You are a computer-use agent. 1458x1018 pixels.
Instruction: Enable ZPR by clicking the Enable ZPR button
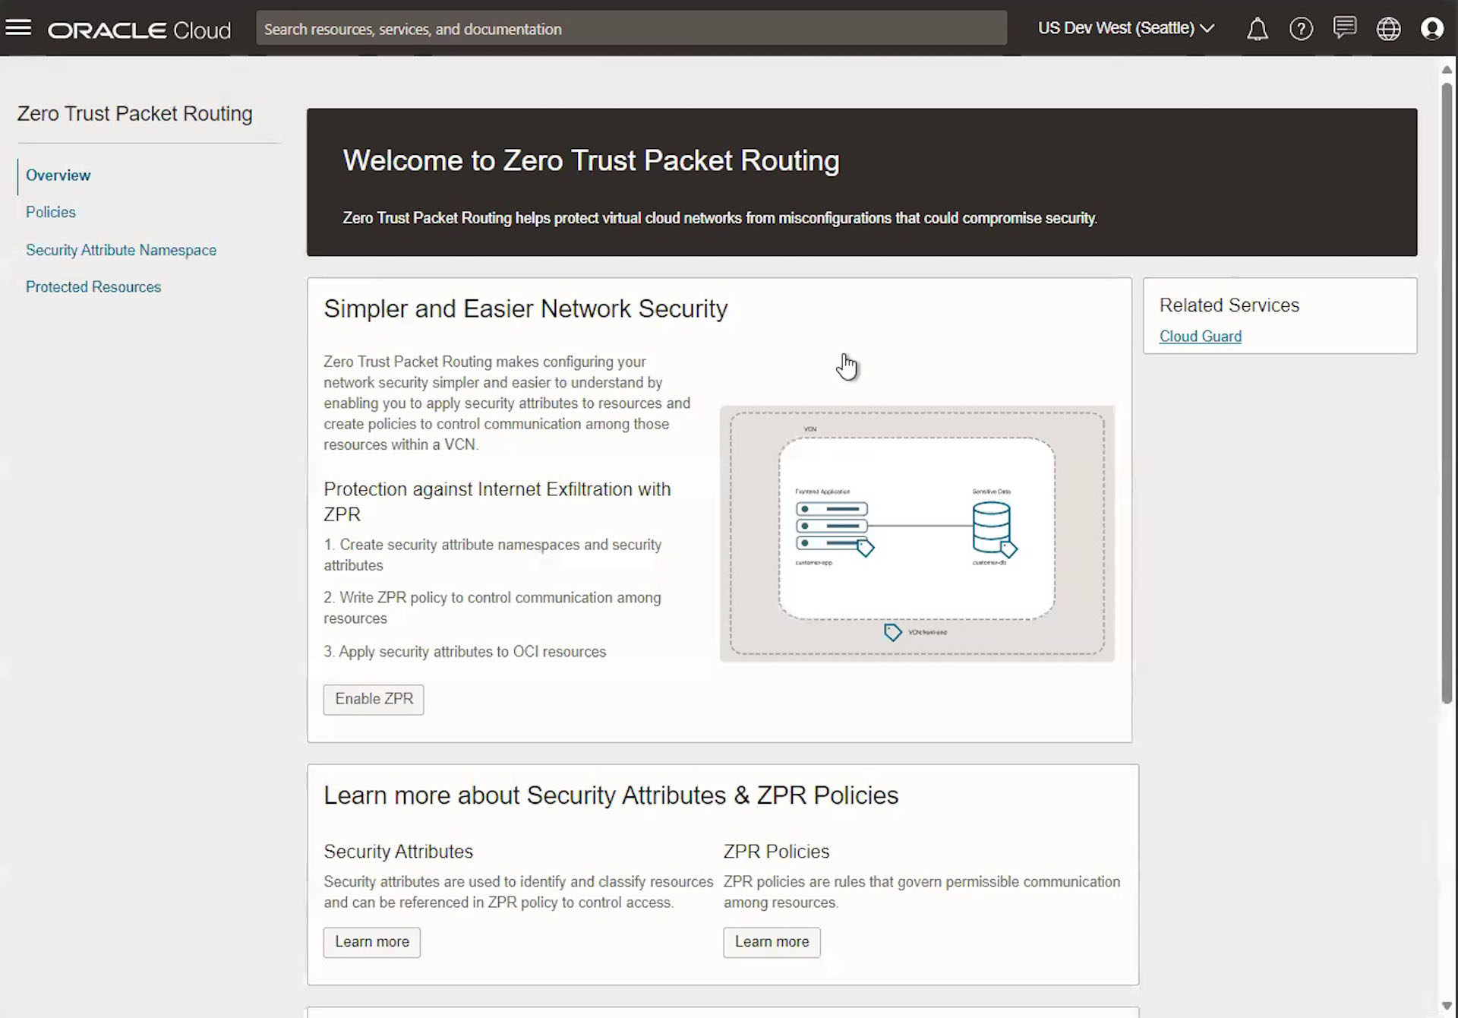pos(374,699)
